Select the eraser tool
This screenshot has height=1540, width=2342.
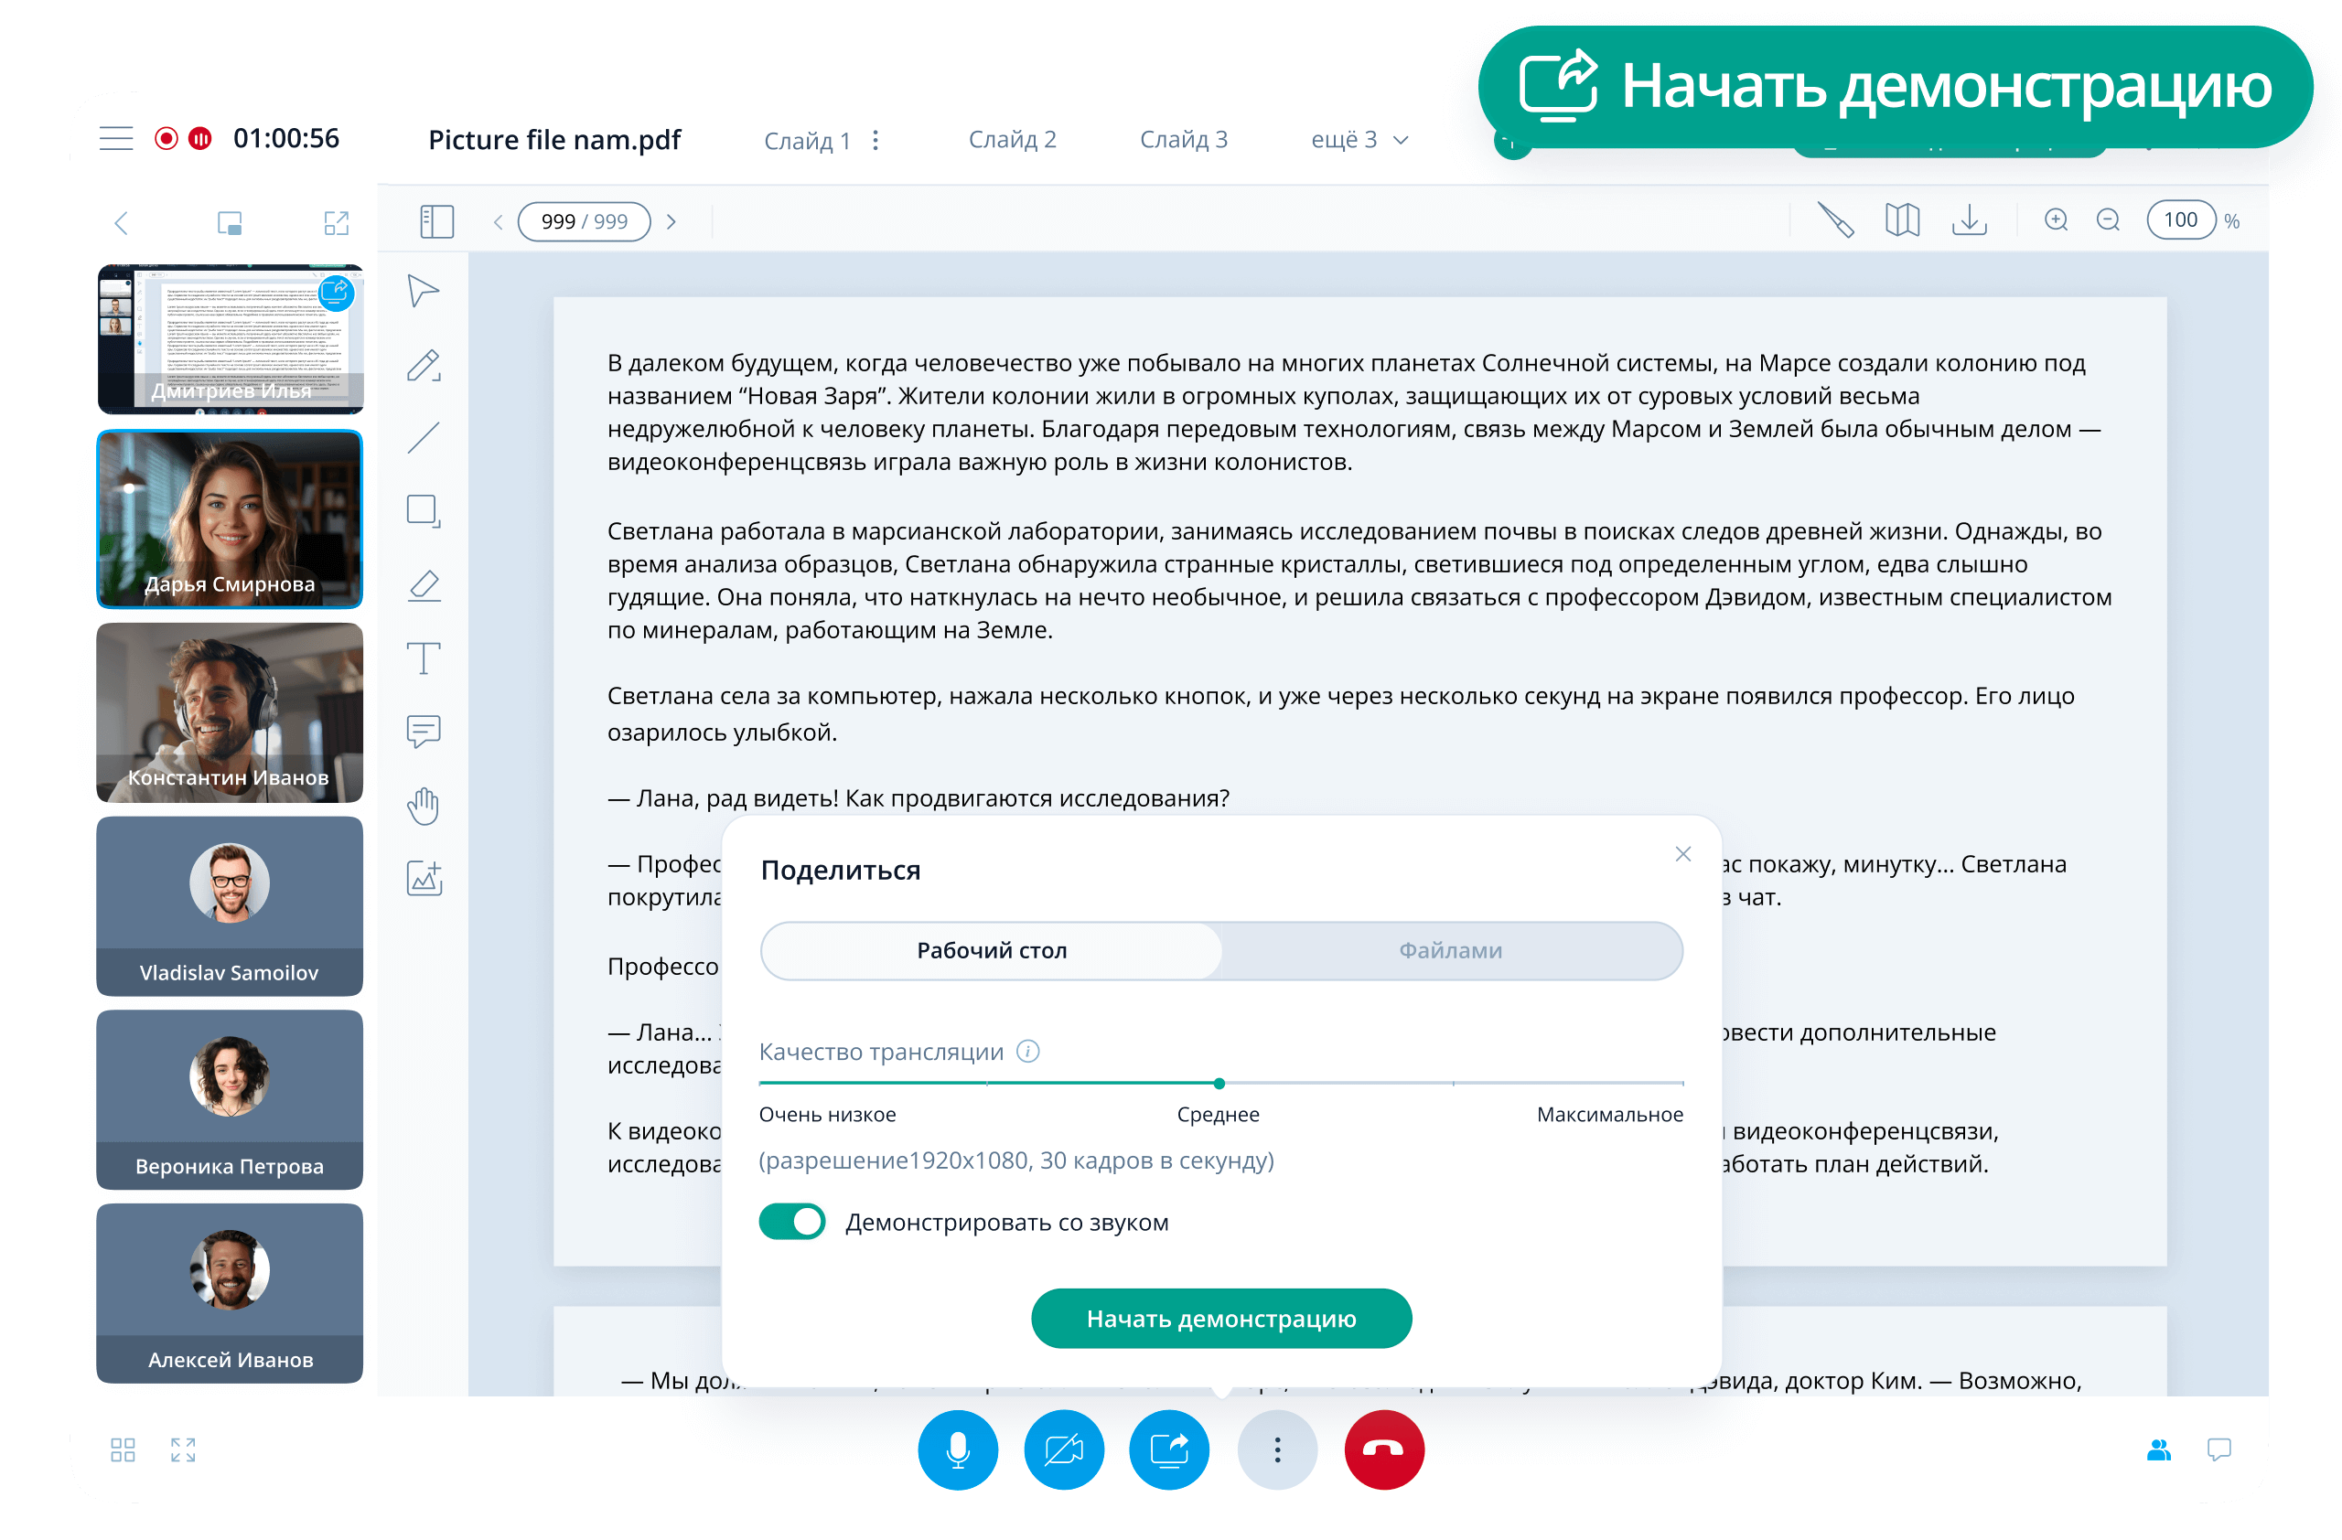(424, 585)
